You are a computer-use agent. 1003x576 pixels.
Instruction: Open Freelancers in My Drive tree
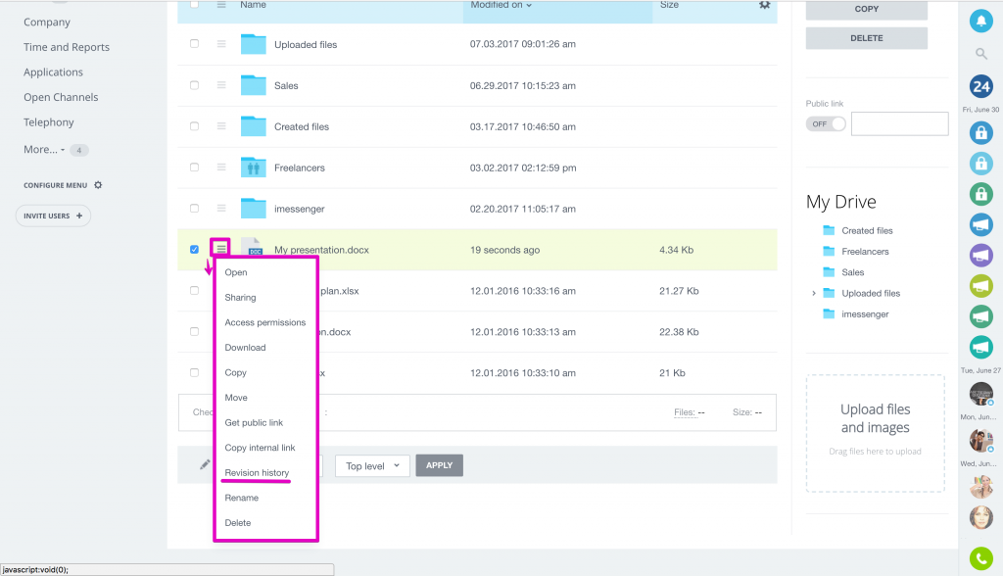coord(865,251)
